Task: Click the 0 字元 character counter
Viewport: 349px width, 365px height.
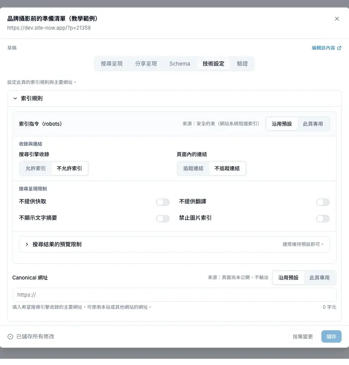Action: click(329, 307)
